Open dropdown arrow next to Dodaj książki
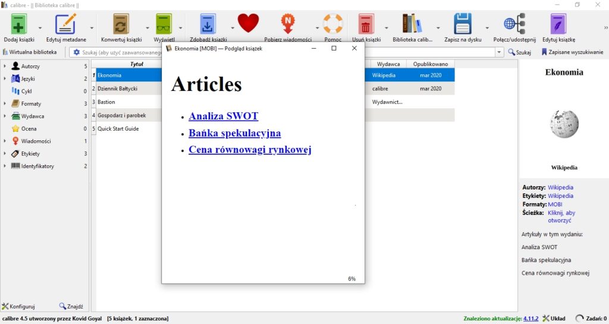This screenshot has width=609, height=324. pyautogui.click(x=40, y=28)
